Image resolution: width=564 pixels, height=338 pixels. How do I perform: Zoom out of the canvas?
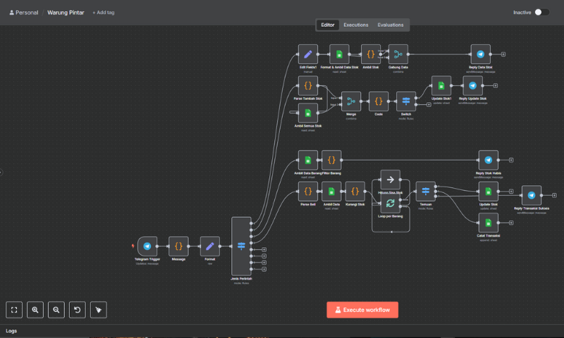click(x=56, y=310)
